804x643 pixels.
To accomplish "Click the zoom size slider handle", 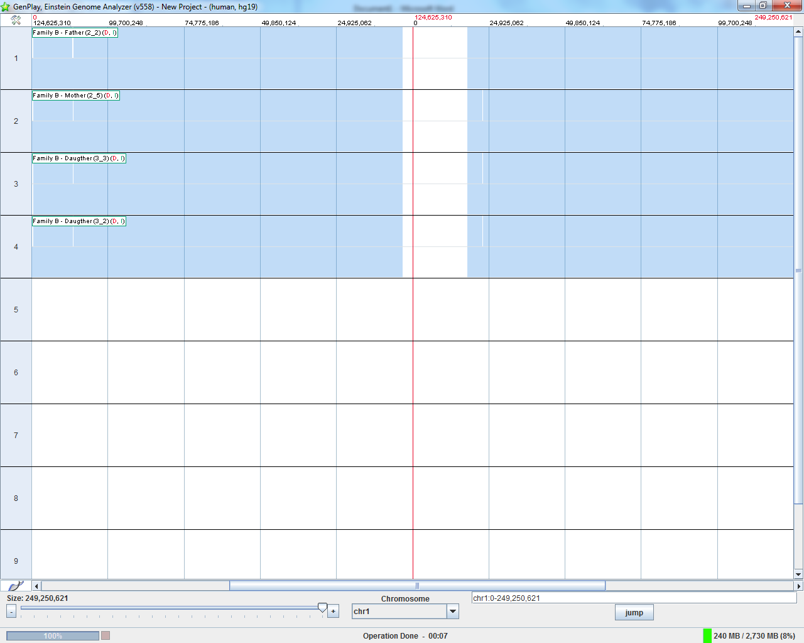I will (322, 608).
